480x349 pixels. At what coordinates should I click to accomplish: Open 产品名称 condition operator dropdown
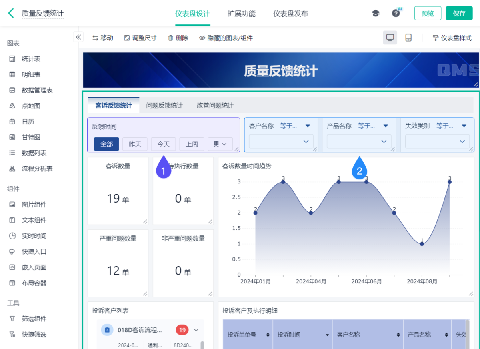tap(373, 126)
